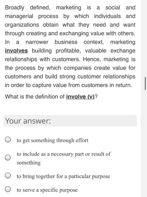Click the 'Your answer:' gray header bar
The image size is (147, 197).
point(70,121)
